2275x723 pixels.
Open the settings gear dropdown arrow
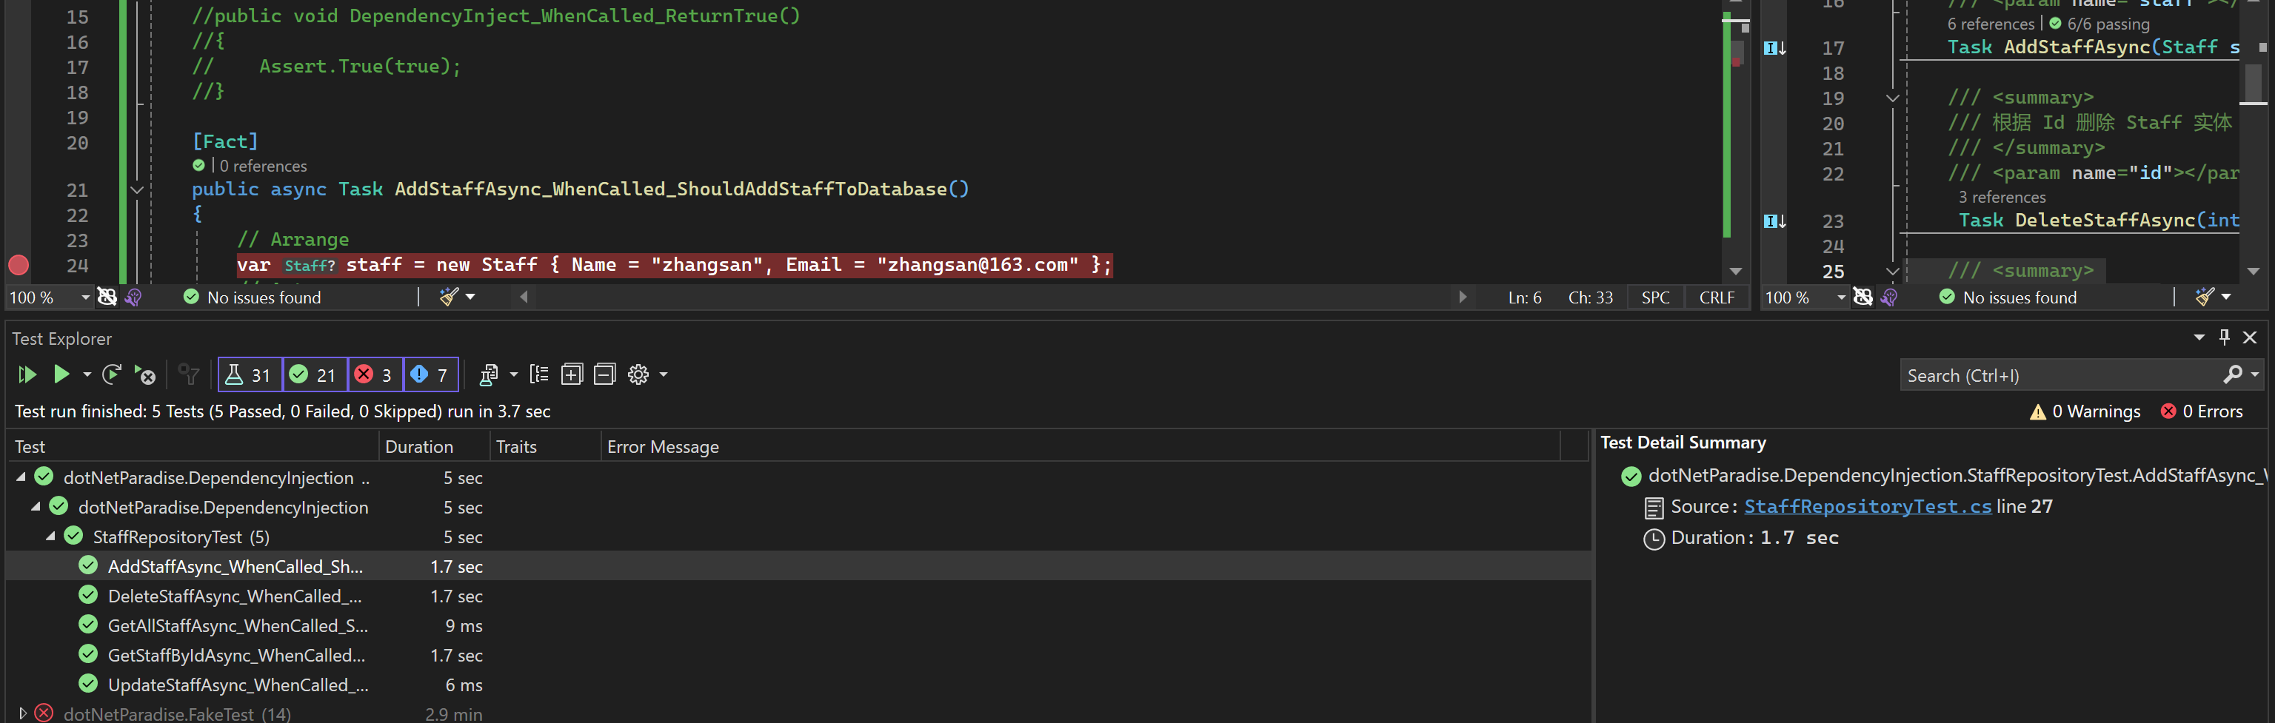pos(664,374)
